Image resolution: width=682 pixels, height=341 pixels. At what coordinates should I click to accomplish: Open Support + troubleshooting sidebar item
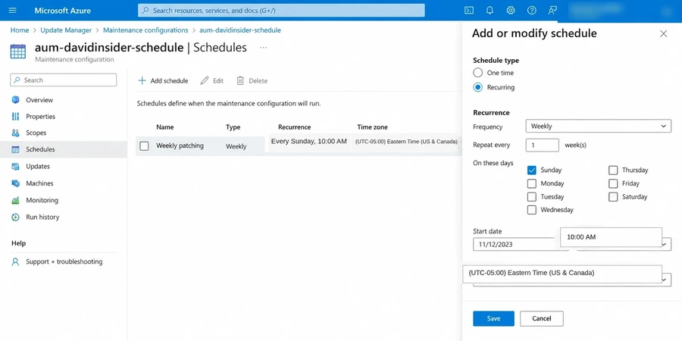click(64, 262)
